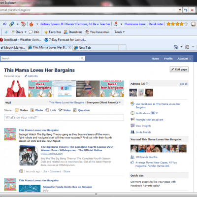
Task: Click the StumbleUpon link chain icon
Action: tap(11, 24)
